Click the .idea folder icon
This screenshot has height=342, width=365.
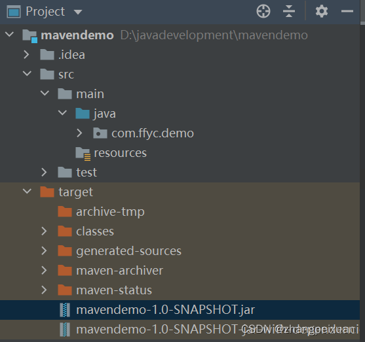[47, 54]
